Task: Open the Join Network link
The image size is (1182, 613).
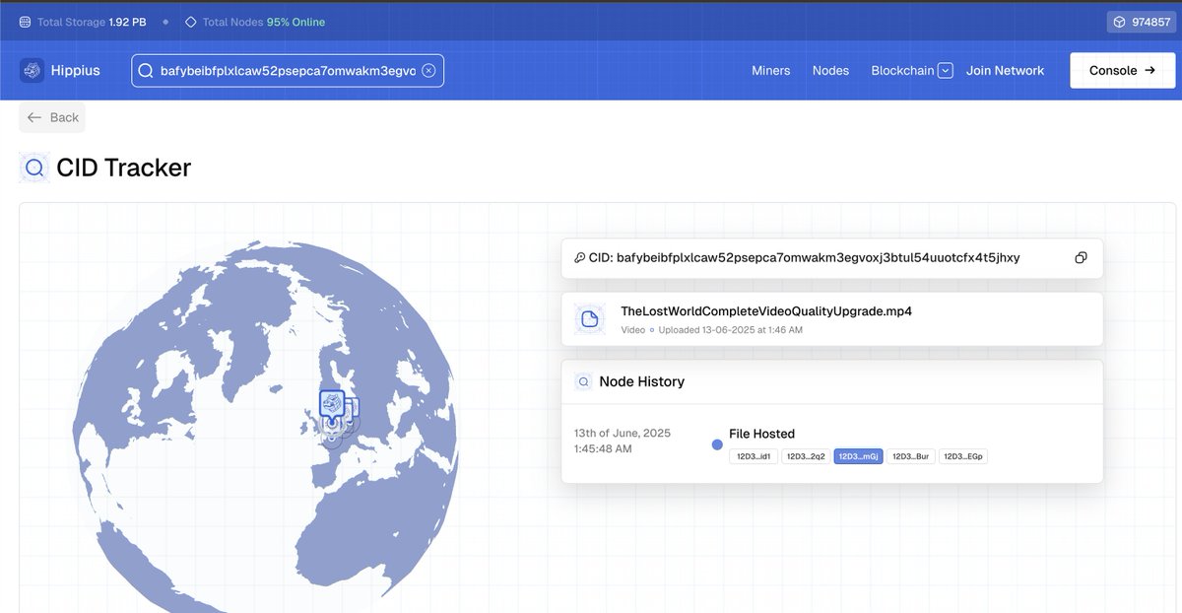Action: (1005, 71)
